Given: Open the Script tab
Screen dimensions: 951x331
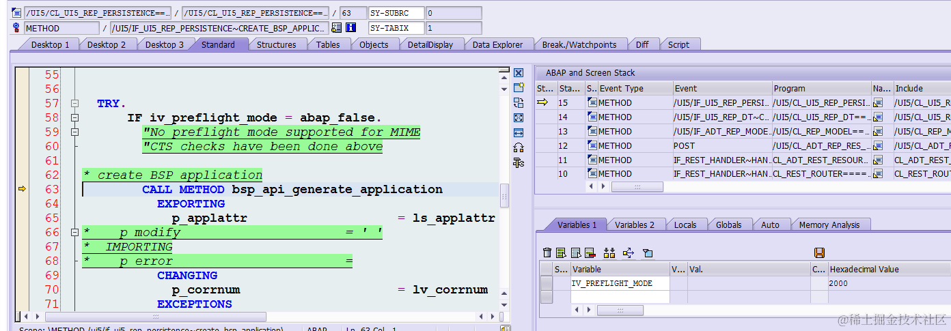Looking at the screenshot, I should click(x=678, y=44).
